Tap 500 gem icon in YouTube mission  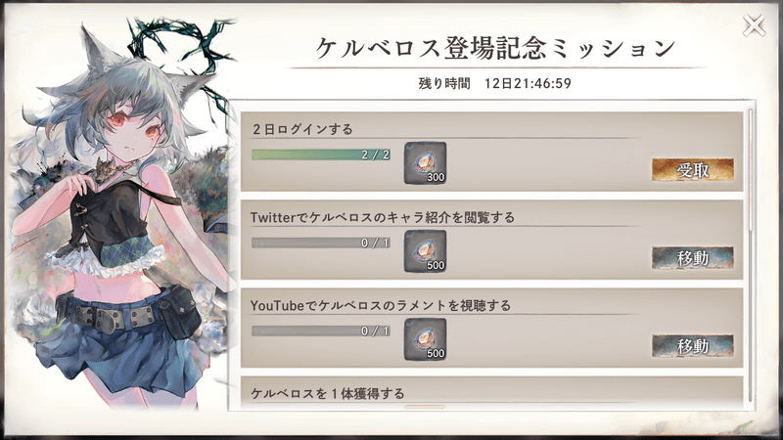pyautogui.click(x=425, y=339)
